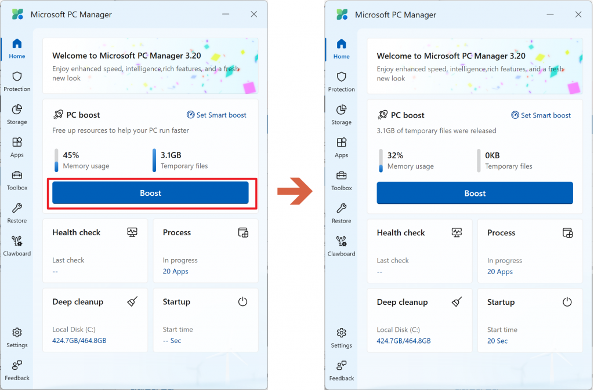Click Set Smart boost link in right window
This screenshot has width=594, height=390.
(x=541, y=115)
